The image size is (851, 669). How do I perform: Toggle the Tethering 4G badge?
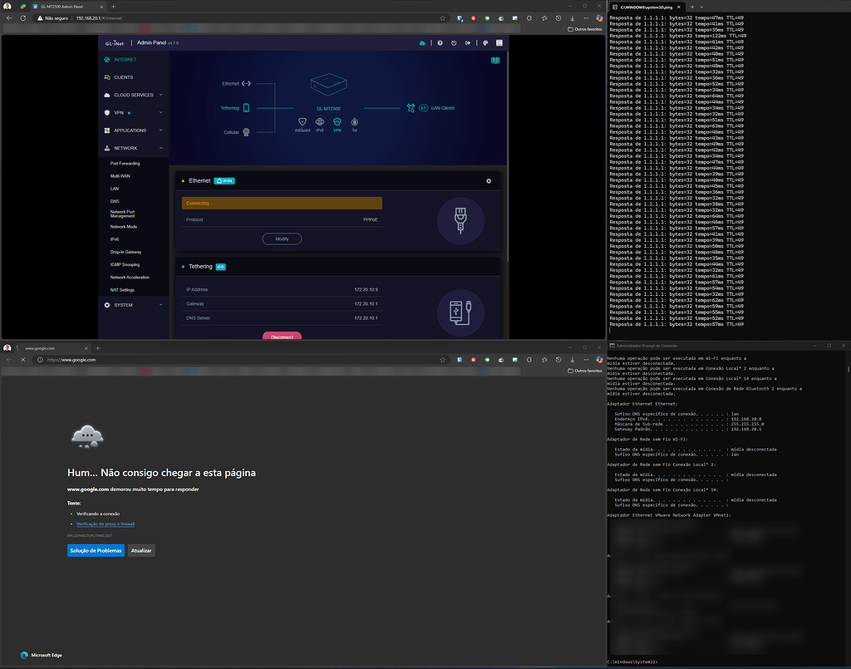pyautogui.click(x=219, y=267)
